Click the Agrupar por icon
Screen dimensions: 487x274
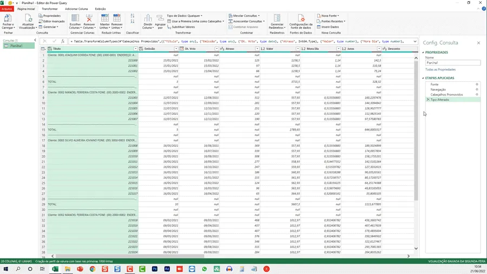click(x=160, y=18)
